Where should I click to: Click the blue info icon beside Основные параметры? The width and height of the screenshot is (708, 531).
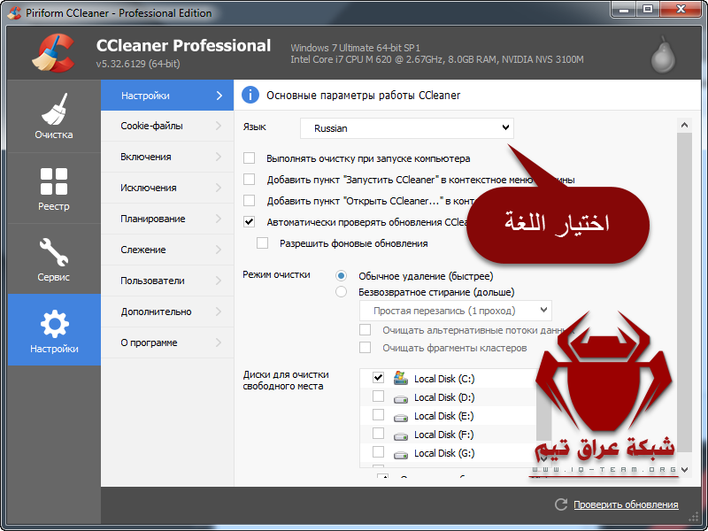[250, 96]
